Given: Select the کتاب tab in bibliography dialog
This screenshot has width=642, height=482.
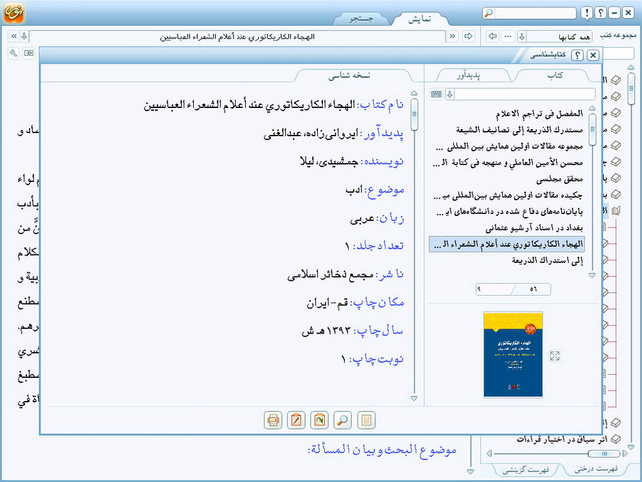Looking at the screenshot, I should (555, 75).
